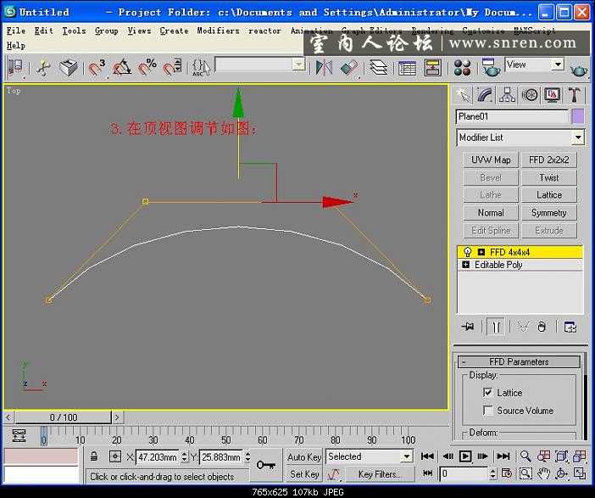Click Remove modifier trash icon
The image size is (595, 498).
click(542, 327)
